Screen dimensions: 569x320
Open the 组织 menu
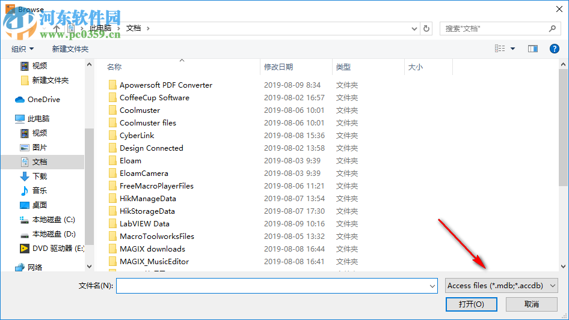22,49
